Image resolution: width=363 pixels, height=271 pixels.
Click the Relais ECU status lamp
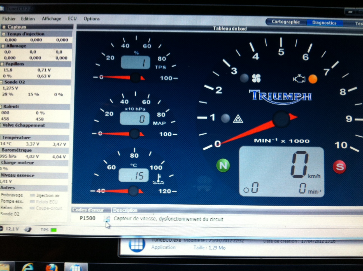32,202
